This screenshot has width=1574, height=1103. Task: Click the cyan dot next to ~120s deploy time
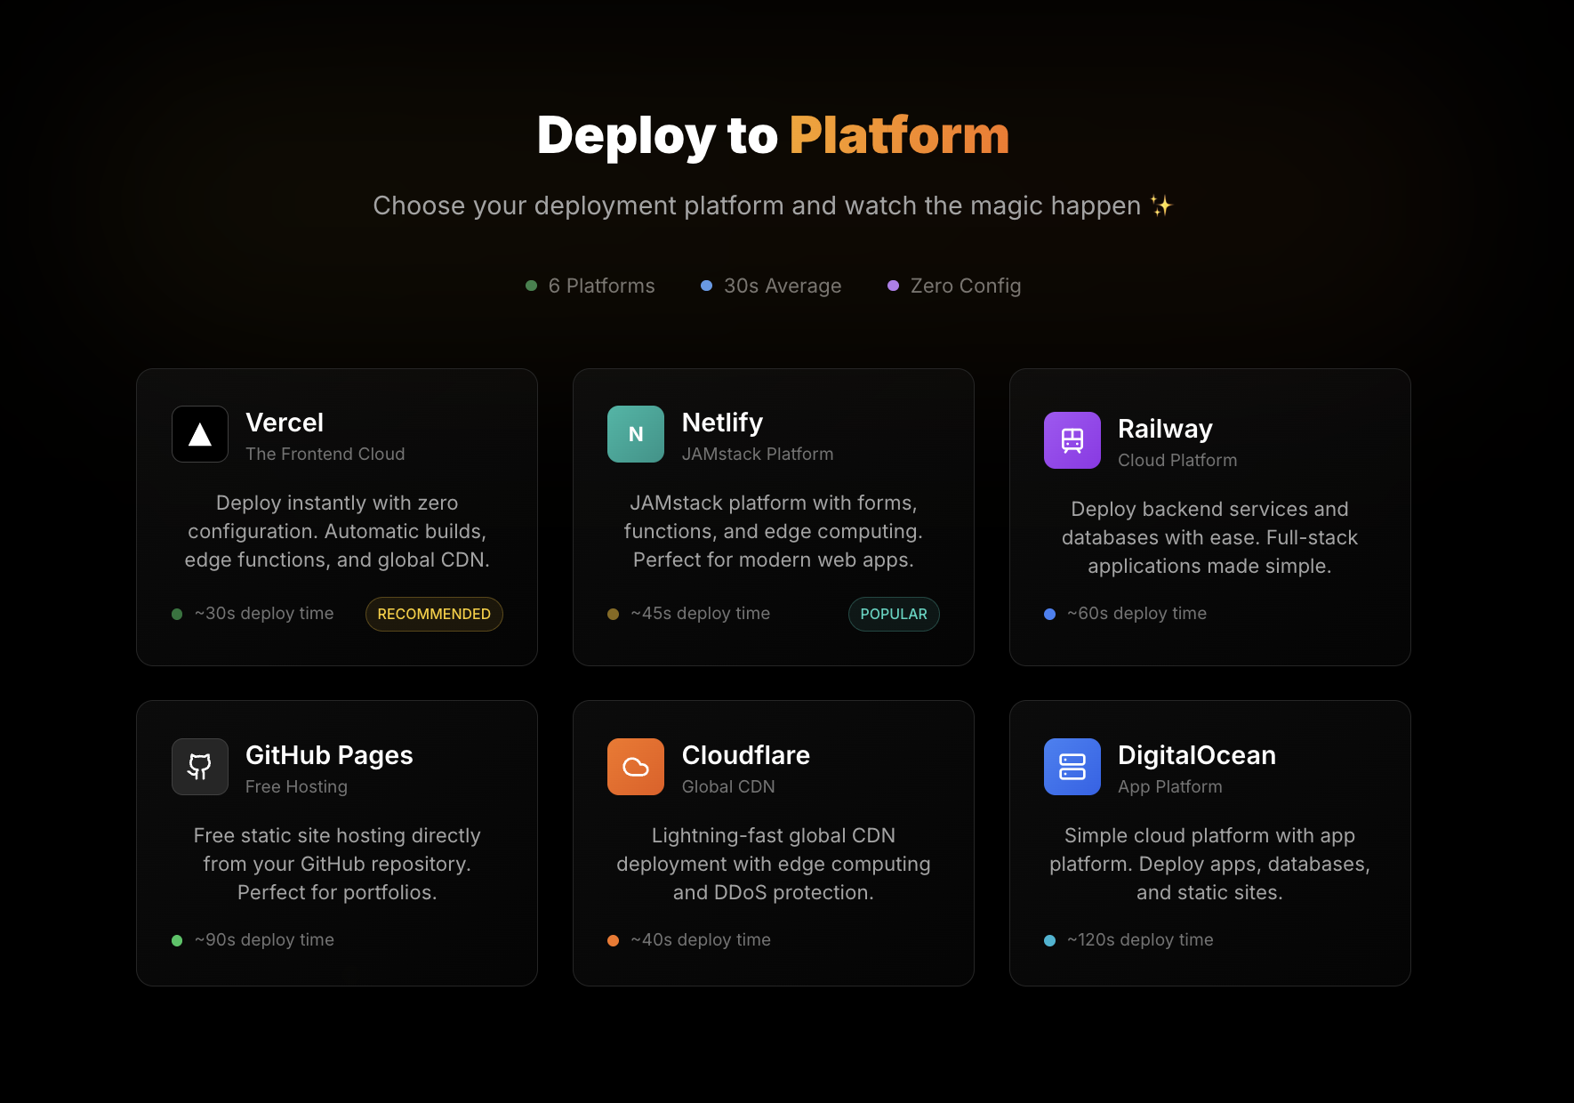(x=1049, y=940)
